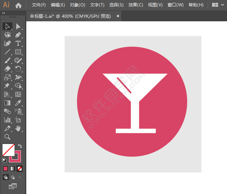The image size is (227, 194).
Task: Go to the Home screen icon
Action: click(x=18, y=5)
